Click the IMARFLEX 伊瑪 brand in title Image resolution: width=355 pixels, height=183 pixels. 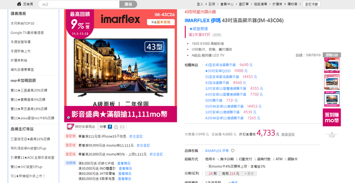click(x=203, y=20)
